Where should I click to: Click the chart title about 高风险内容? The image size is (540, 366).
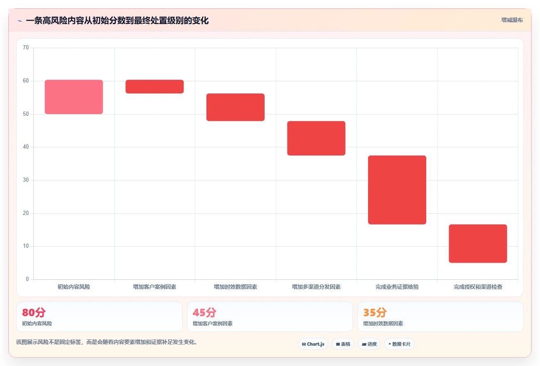pos(117,20)
